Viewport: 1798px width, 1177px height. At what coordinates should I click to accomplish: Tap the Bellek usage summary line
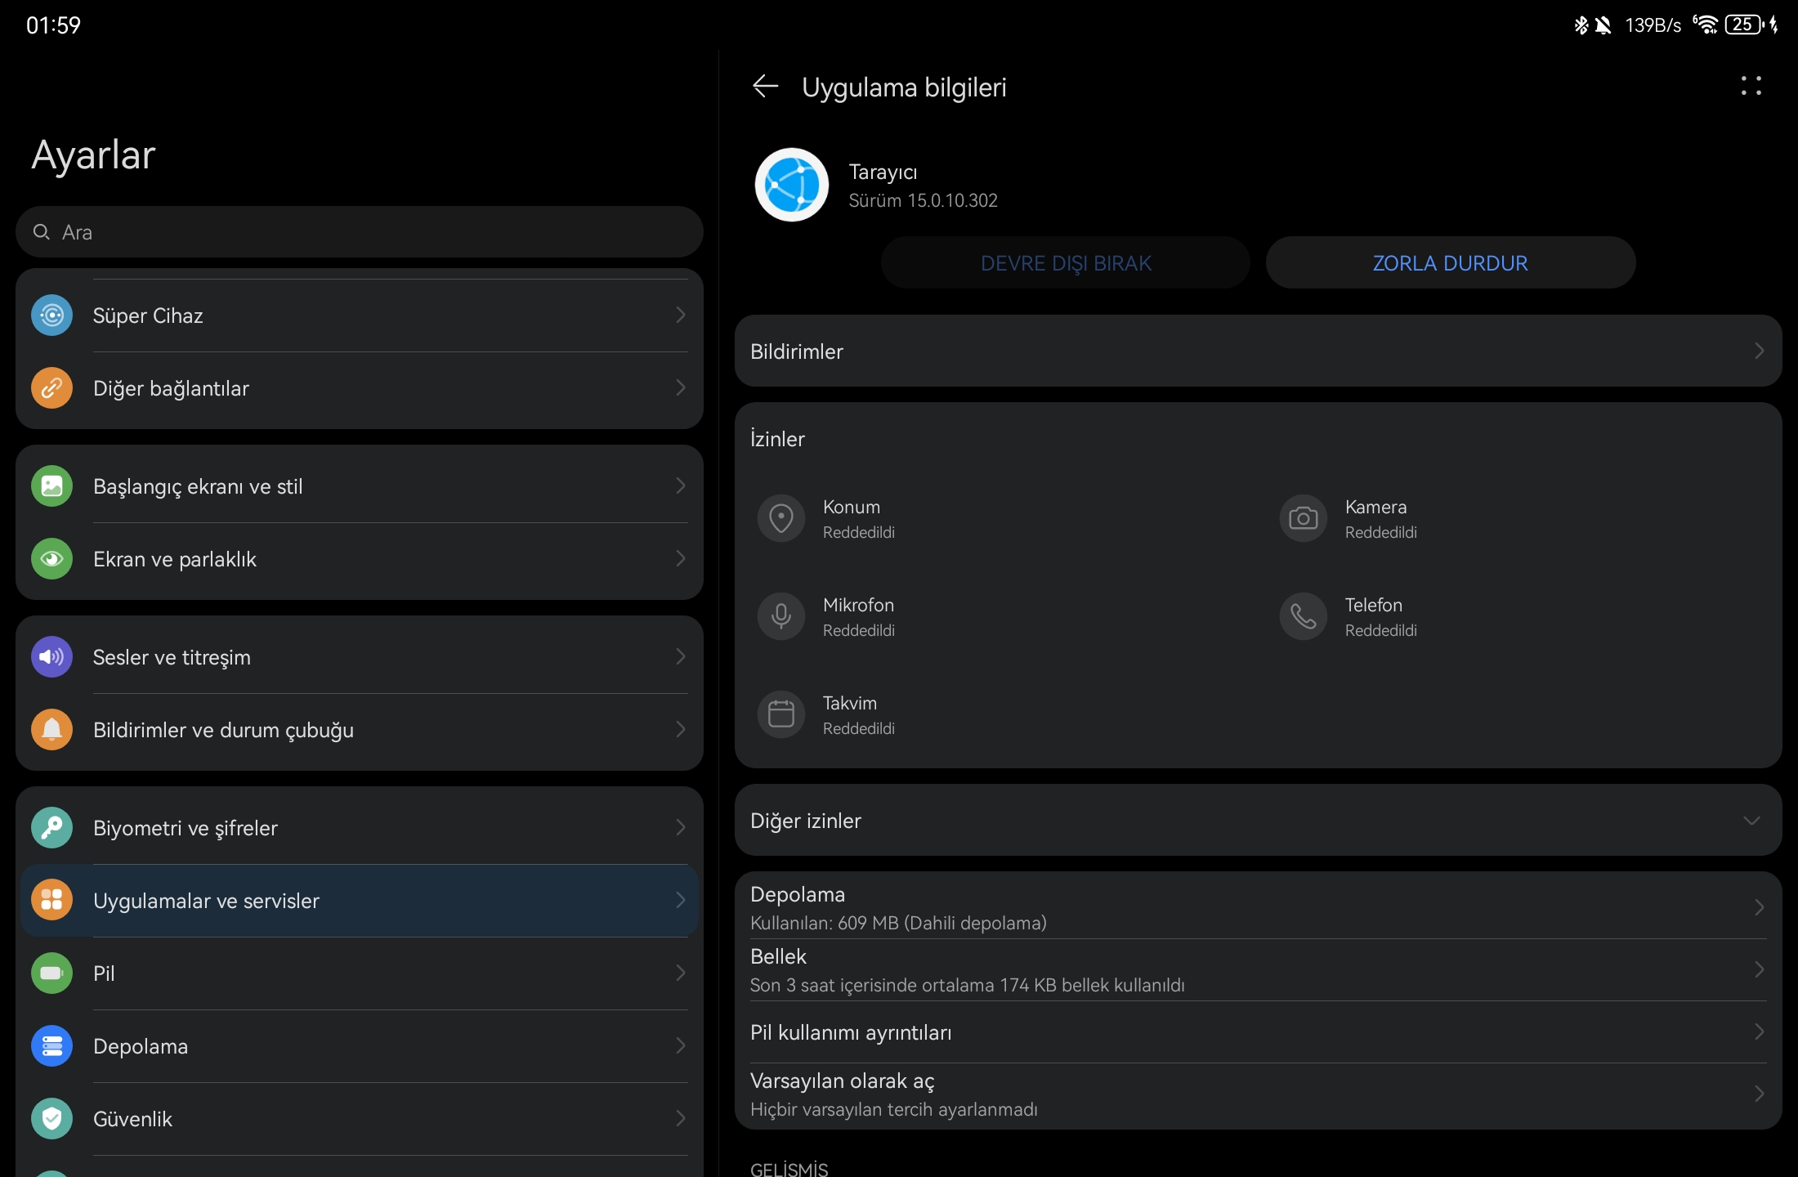pos(968,986)
